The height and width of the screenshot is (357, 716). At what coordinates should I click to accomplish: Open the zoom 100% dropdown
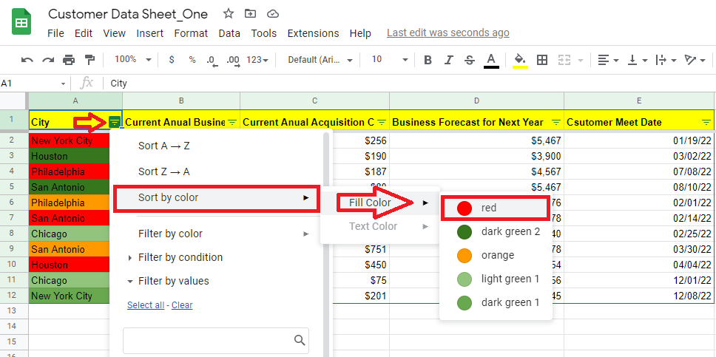[x=133, y=60]
